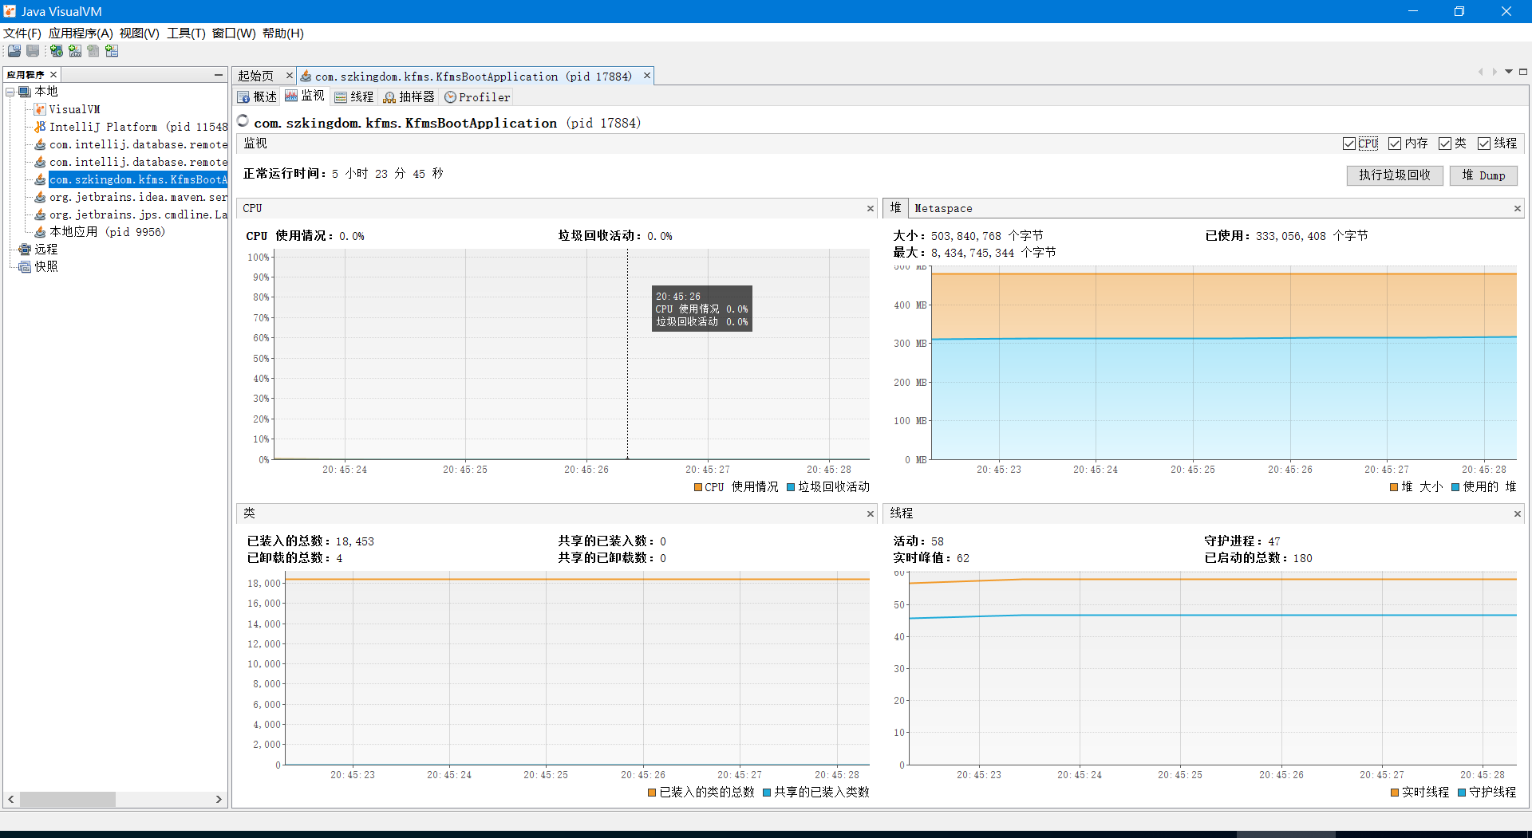Screen dimensions: 1532x838
Task: Click the orange CPU 使用情况 legend swatch
Action: pyautogui.click(x=698, y=487)
